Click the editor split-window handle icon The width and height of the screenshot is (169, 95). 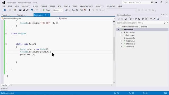click(114, 21)
